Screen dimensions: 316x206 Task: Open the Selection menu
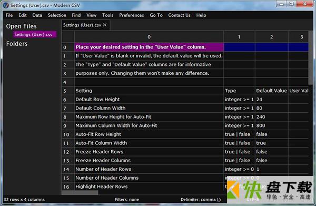pos(57,15)
